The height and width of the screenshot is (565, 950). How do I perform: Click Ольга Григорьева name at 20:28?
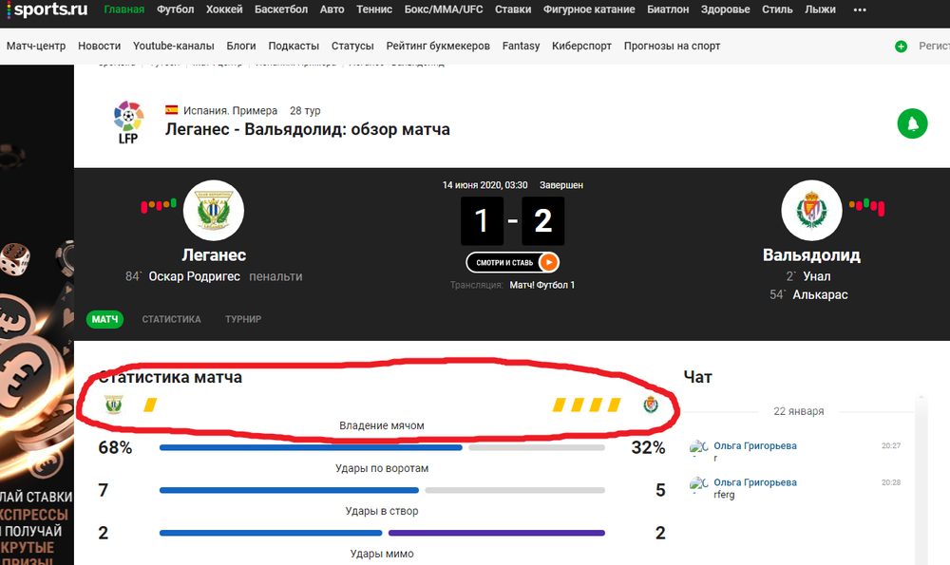click(x=755, y=482)
